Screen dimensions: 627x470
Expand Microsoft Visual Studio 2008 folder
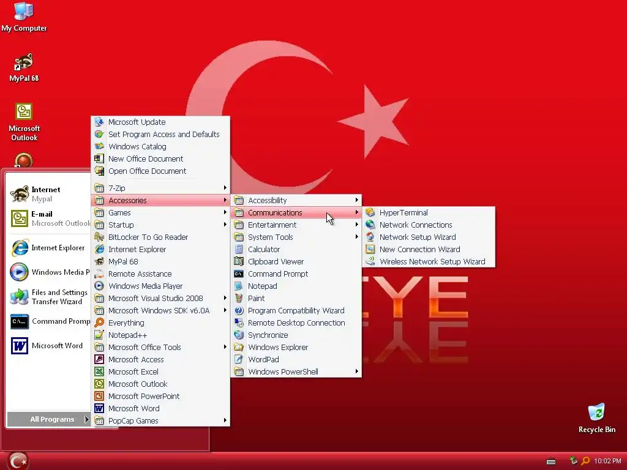(161, 298)
